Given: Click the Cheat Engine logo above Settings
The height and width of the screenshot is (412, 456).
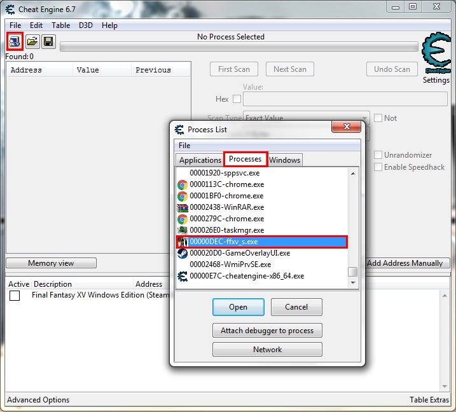Looking at the screenshot, I should (x=436, y=53).
